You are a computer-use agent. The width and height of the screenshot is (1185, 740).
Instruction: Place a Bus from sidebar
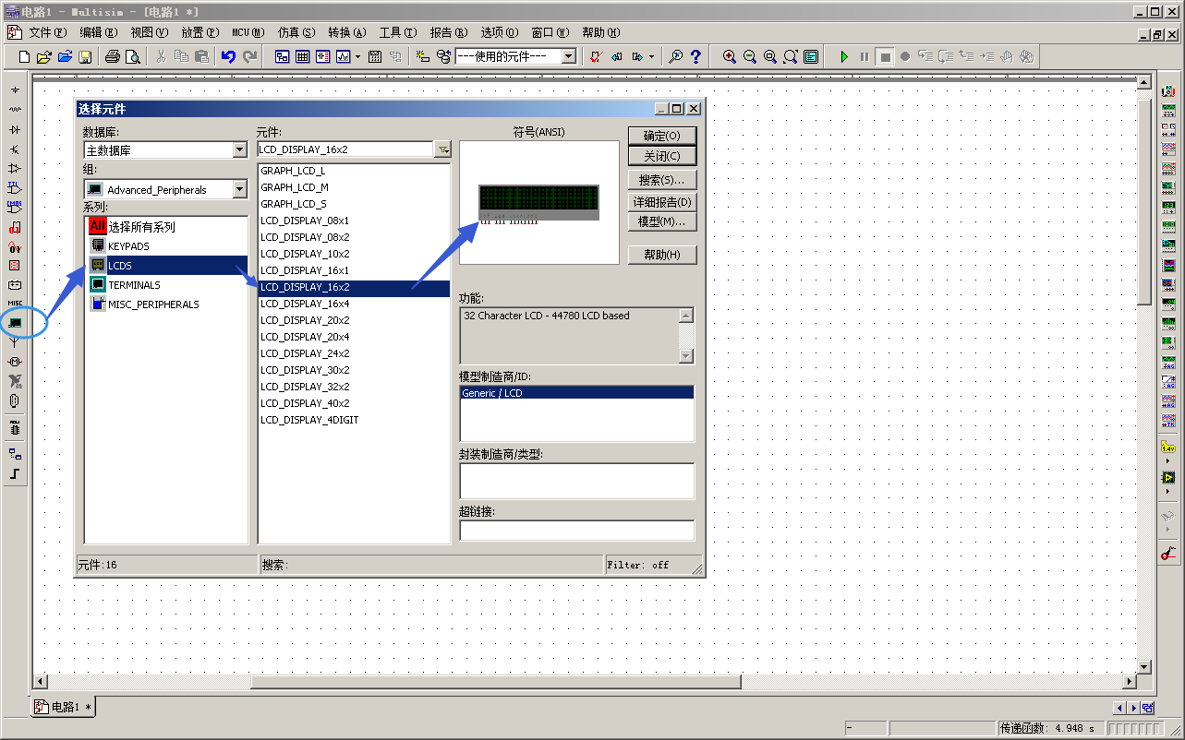tap(15, 473)
